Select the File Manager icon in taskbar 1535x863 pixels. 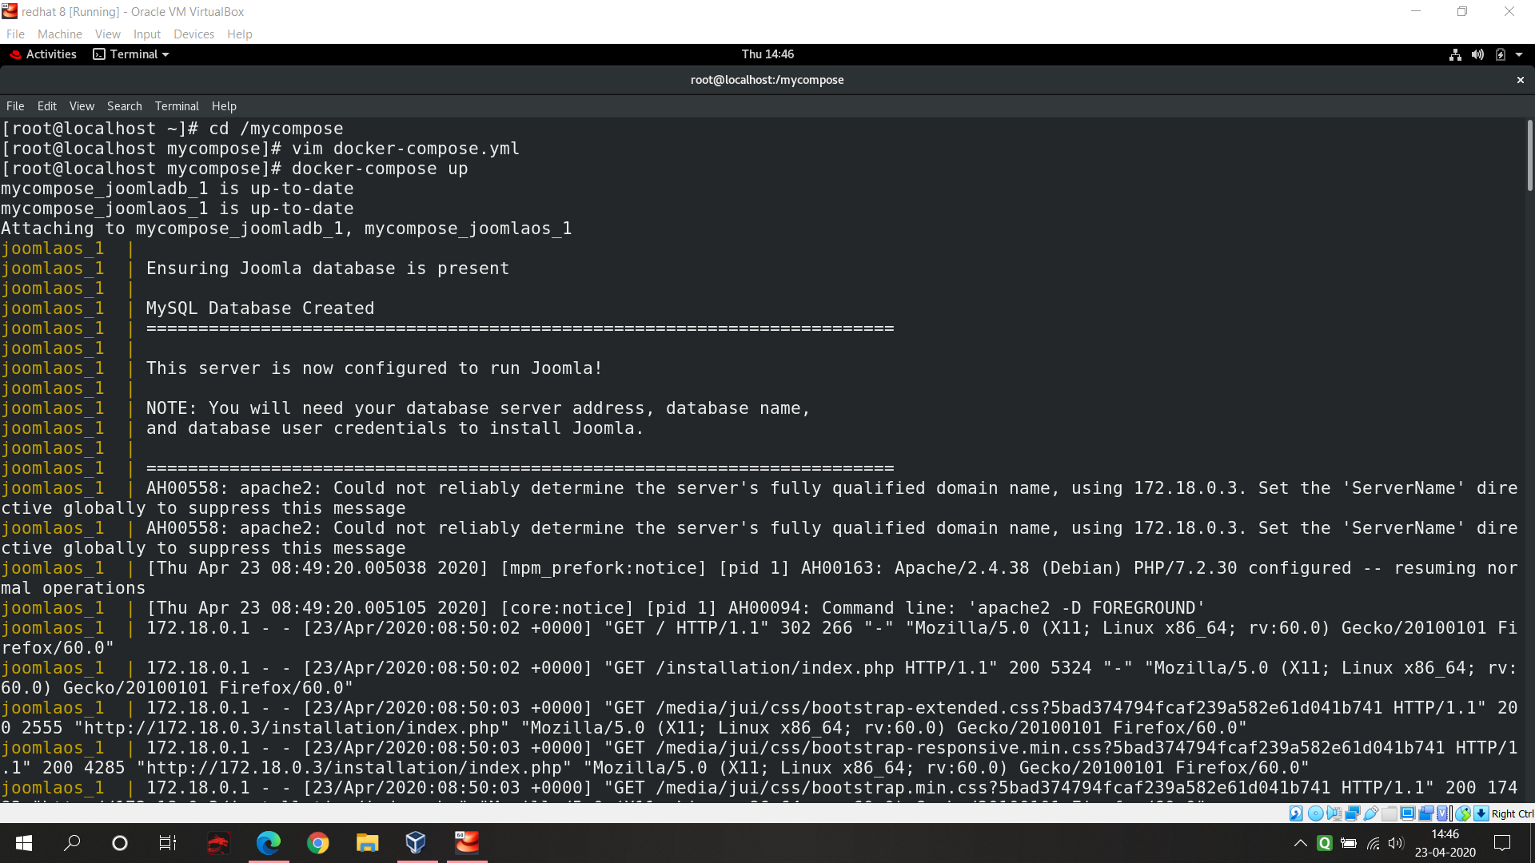click(367, 842)
